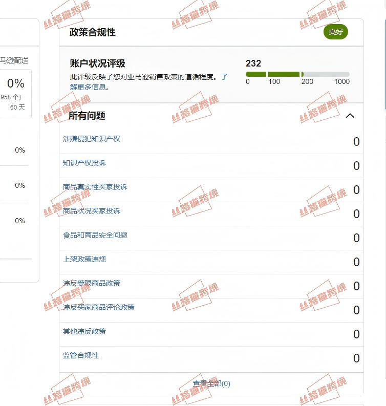This screenshot has width=386, height=406.
Task: Select 商品状况买家投诉 link
Action: point(92,211)
